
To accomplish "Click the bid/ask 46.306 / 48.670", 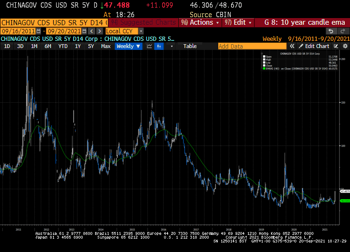I will tap(216, 5).
